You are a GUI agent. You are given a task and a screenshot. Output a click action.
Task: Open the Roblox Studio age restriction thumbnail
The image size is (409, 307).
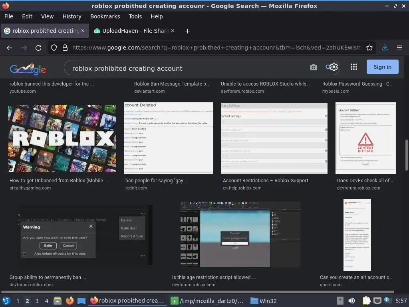coord(240,234)
